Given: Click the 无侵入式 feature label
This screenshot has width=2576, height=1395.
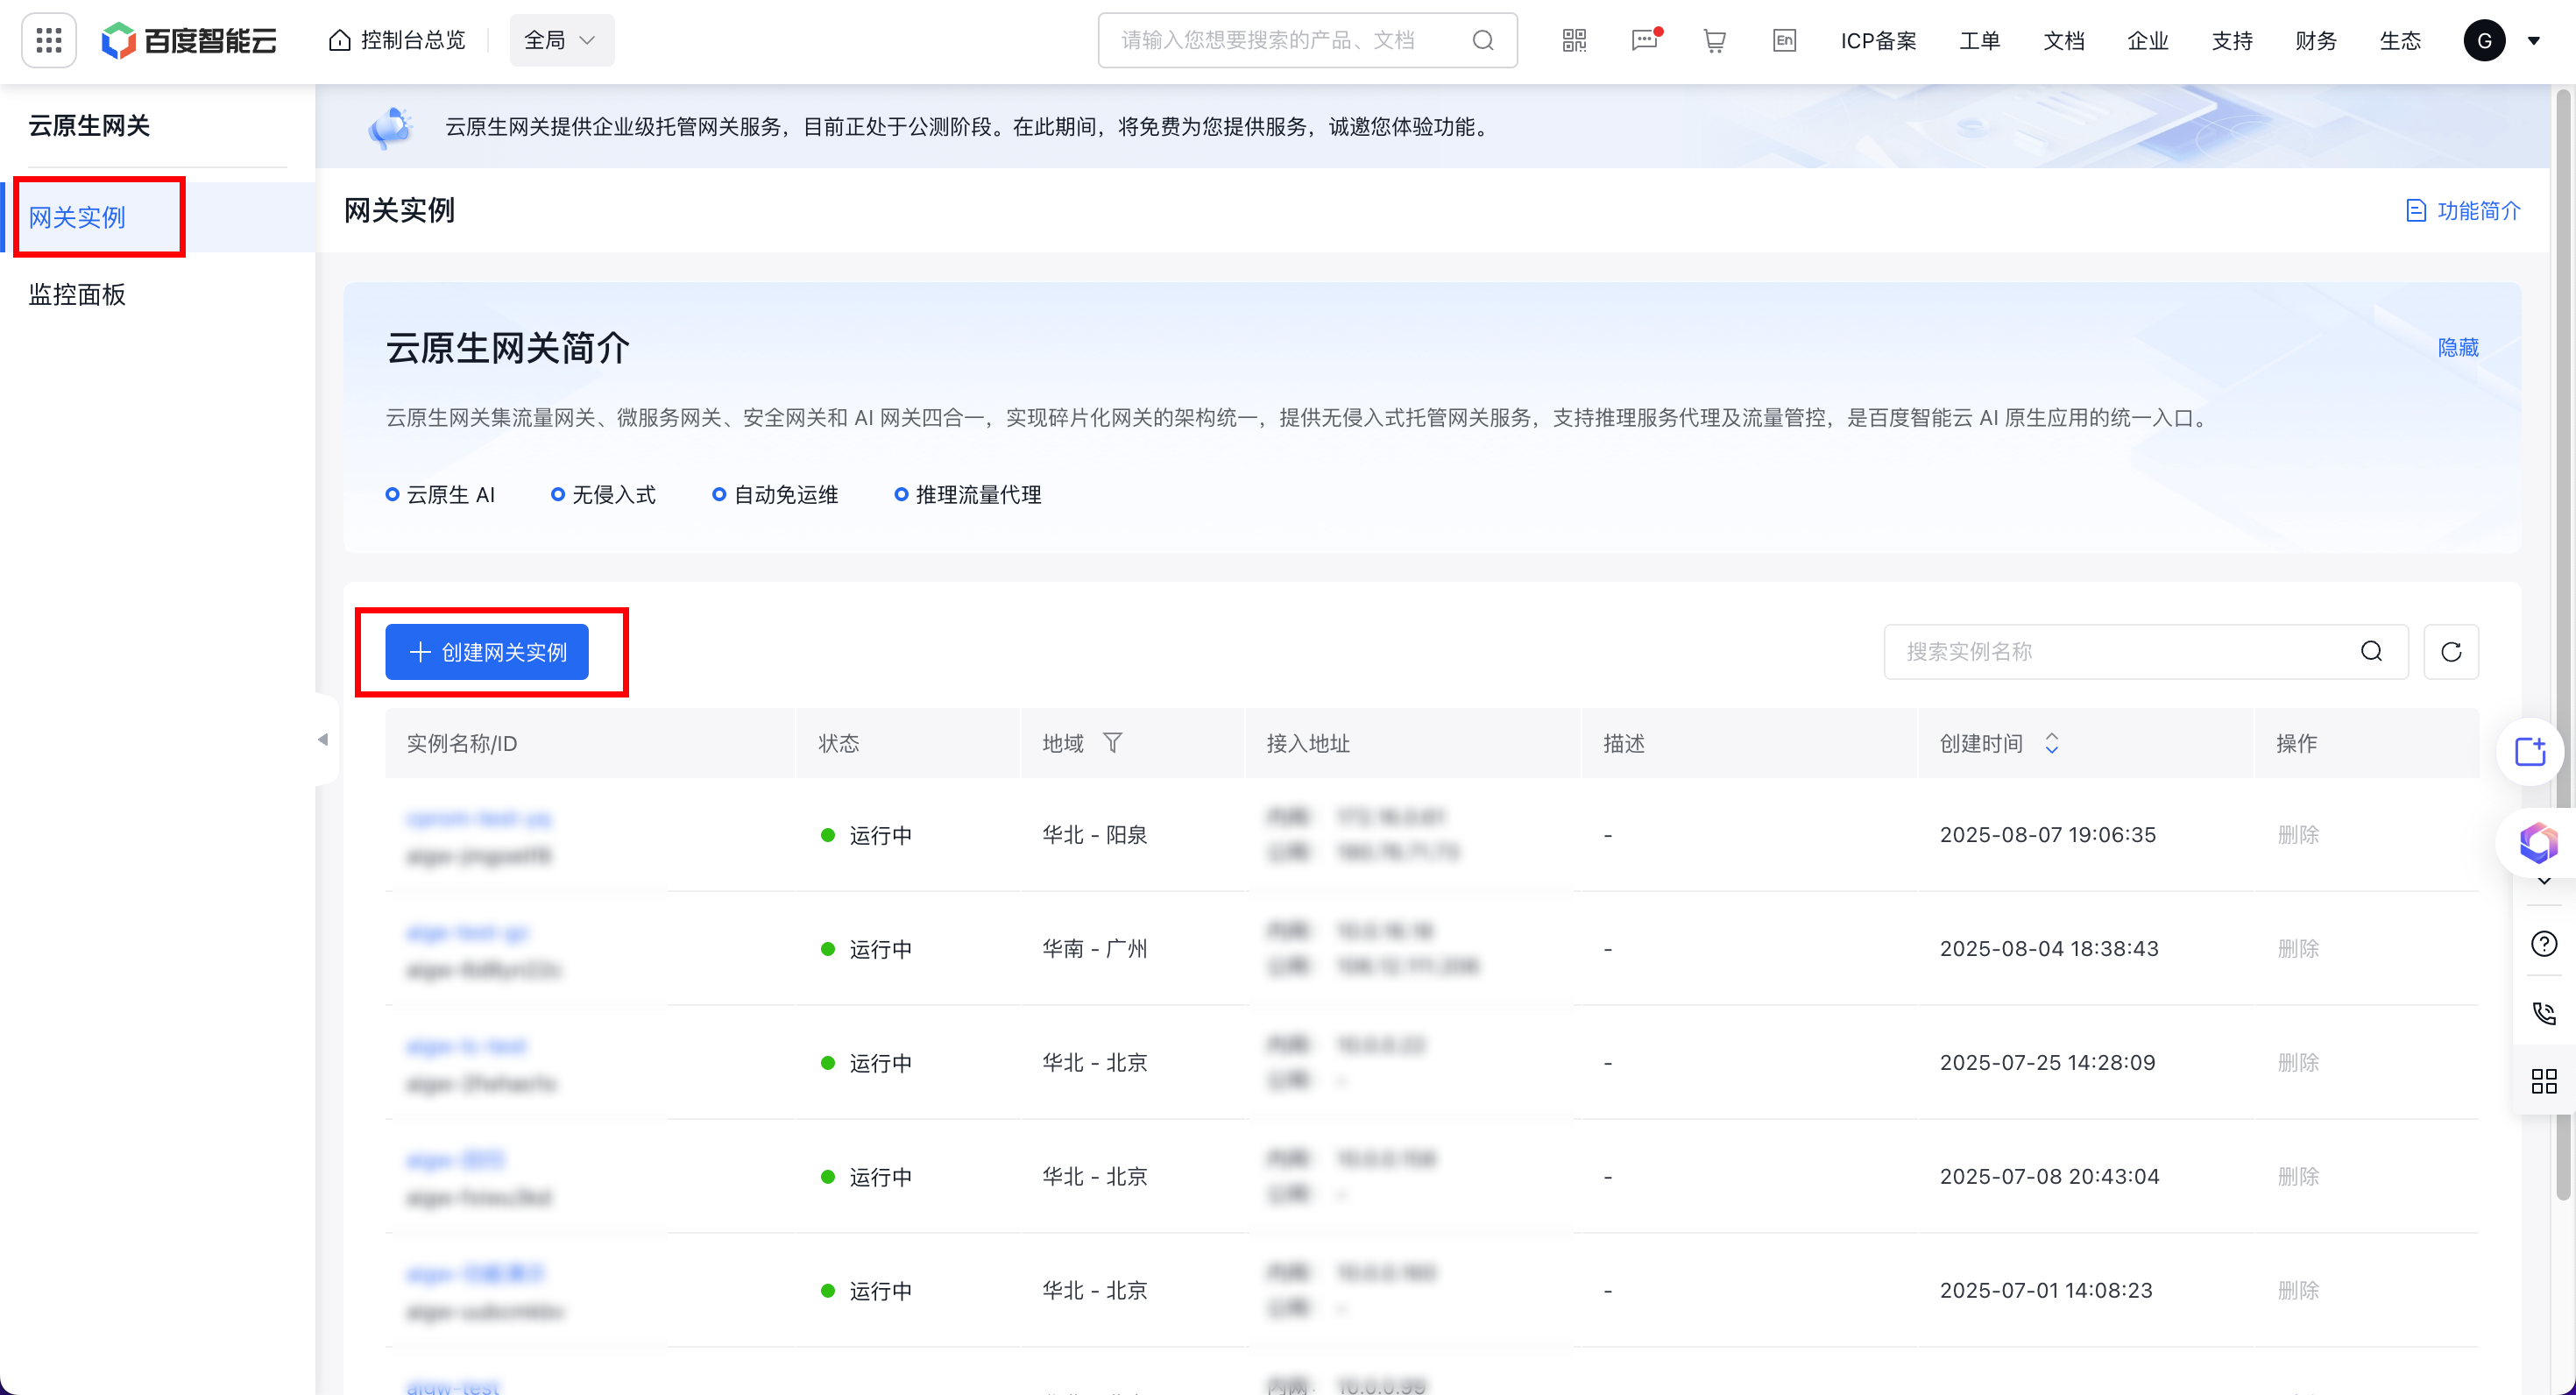Looking at the screenshot, I should tap(613, 494).
